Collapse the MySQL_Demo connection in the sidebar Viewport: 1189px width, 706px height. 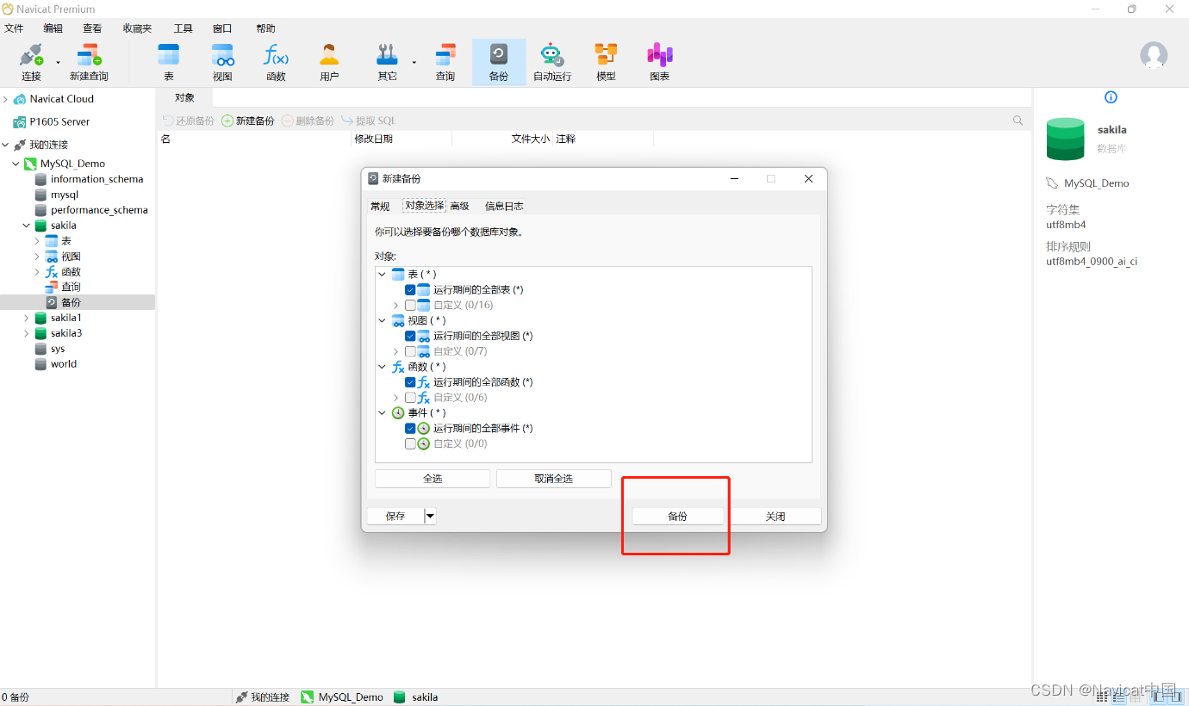coord(16,164)
